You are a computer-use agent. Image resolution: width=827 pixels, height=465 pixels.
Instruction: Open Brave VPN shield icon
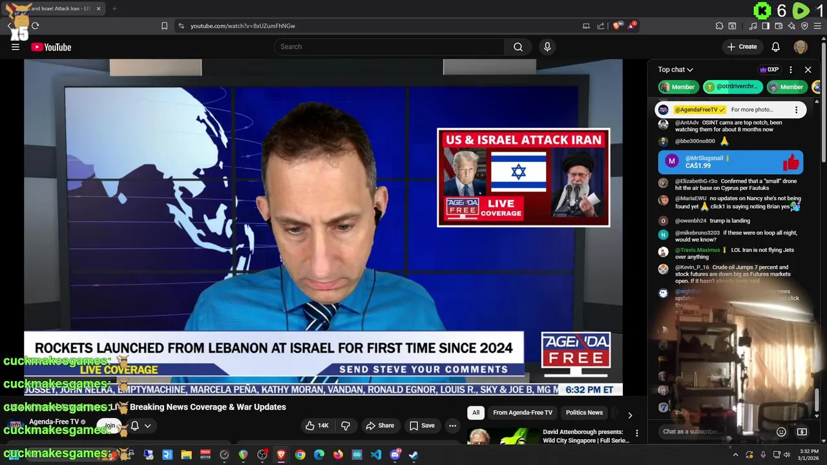[x=804, y=26]
